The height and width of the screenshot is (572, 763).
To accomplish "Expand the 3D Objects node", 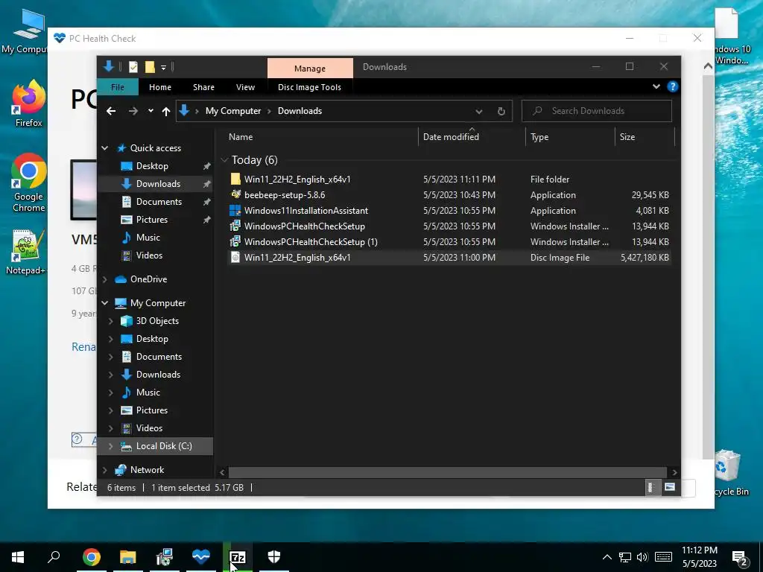I will coord(110,321).
